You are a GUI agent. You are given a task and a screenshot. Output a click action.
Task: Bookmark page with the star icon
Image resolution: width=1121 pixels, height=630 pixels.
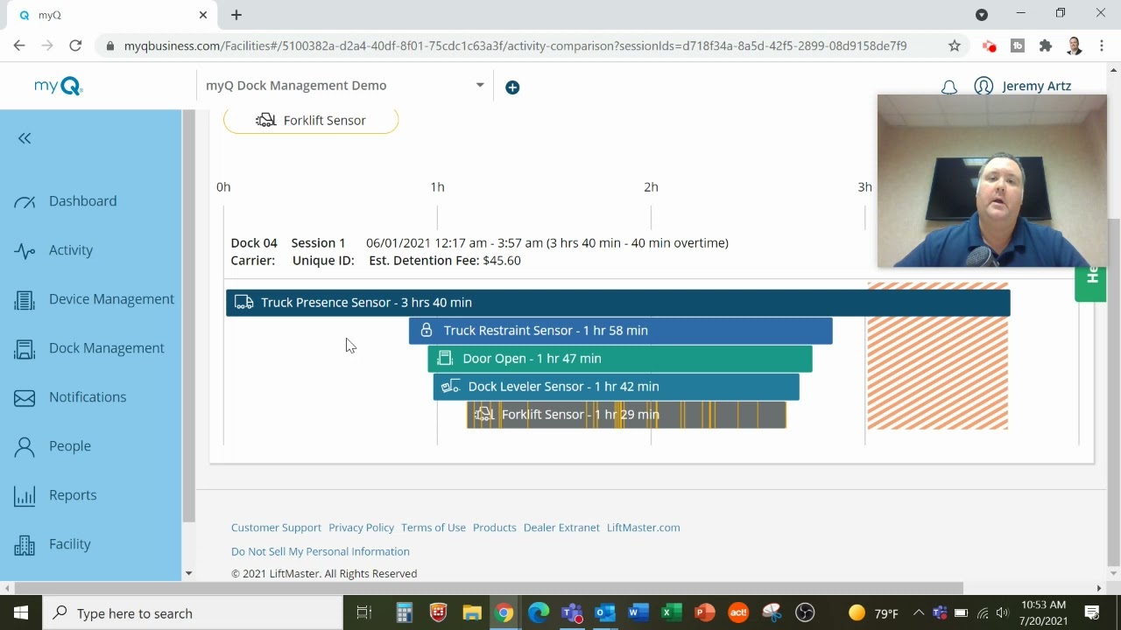coord(955,45)
